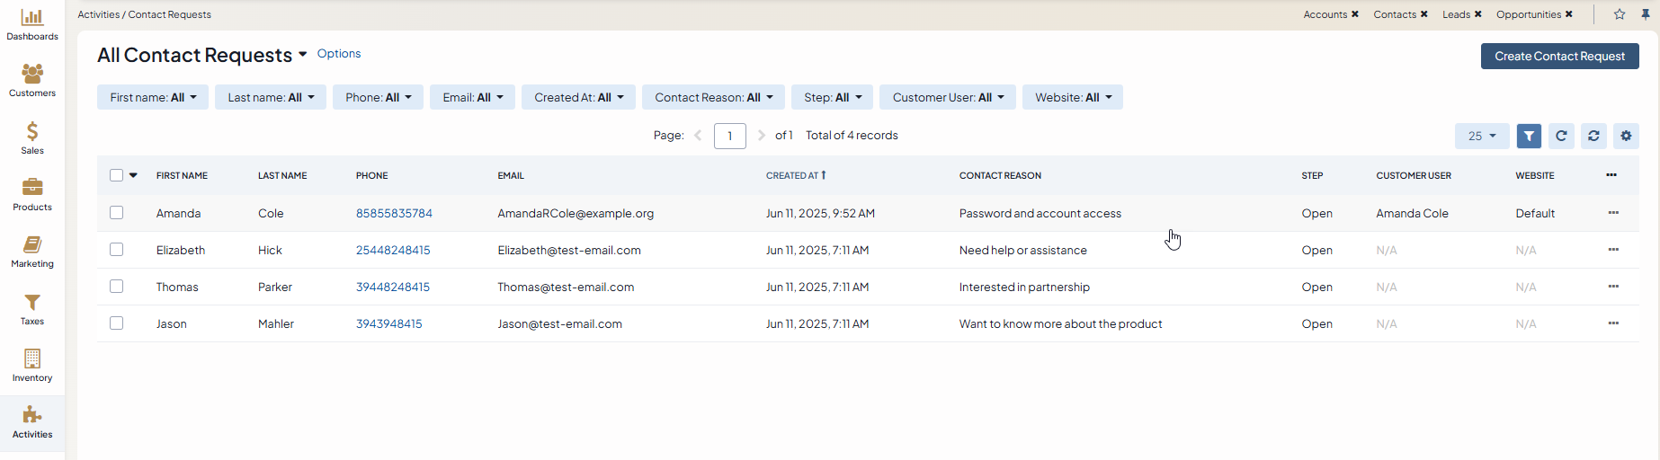Click the filter funnel toggle button
The height and width of the screenshot is (460, 1660).
(x=1529, y=136)
